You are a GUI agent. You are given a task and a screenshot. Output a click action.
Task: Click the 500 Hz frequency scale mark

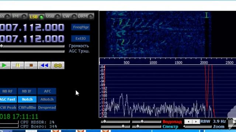(126, 63)
